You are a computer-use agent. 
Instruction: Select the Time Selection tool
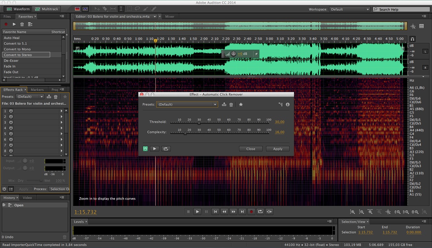click(x=121, y=9)
